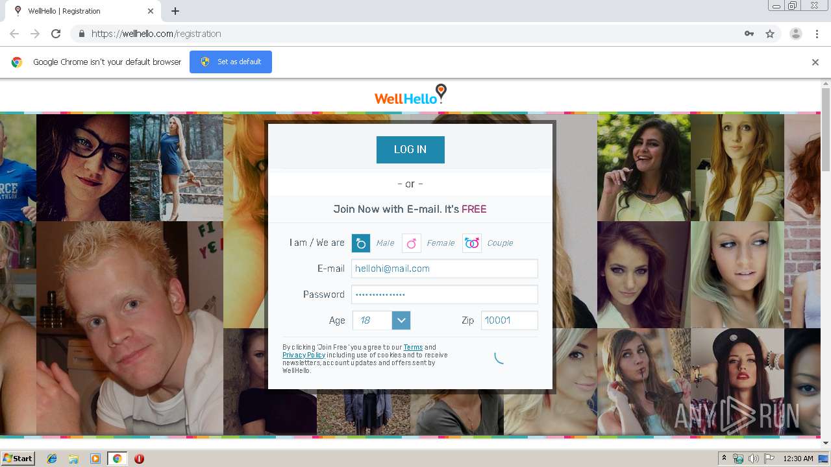The width and height of the screenshot is (831, 467).
Task: Show hidden system tray icons
Action: pos(724,459)
